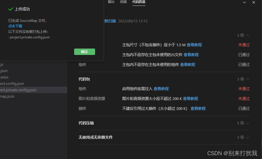Select the project.private.config.json file row

coord(33,90)
